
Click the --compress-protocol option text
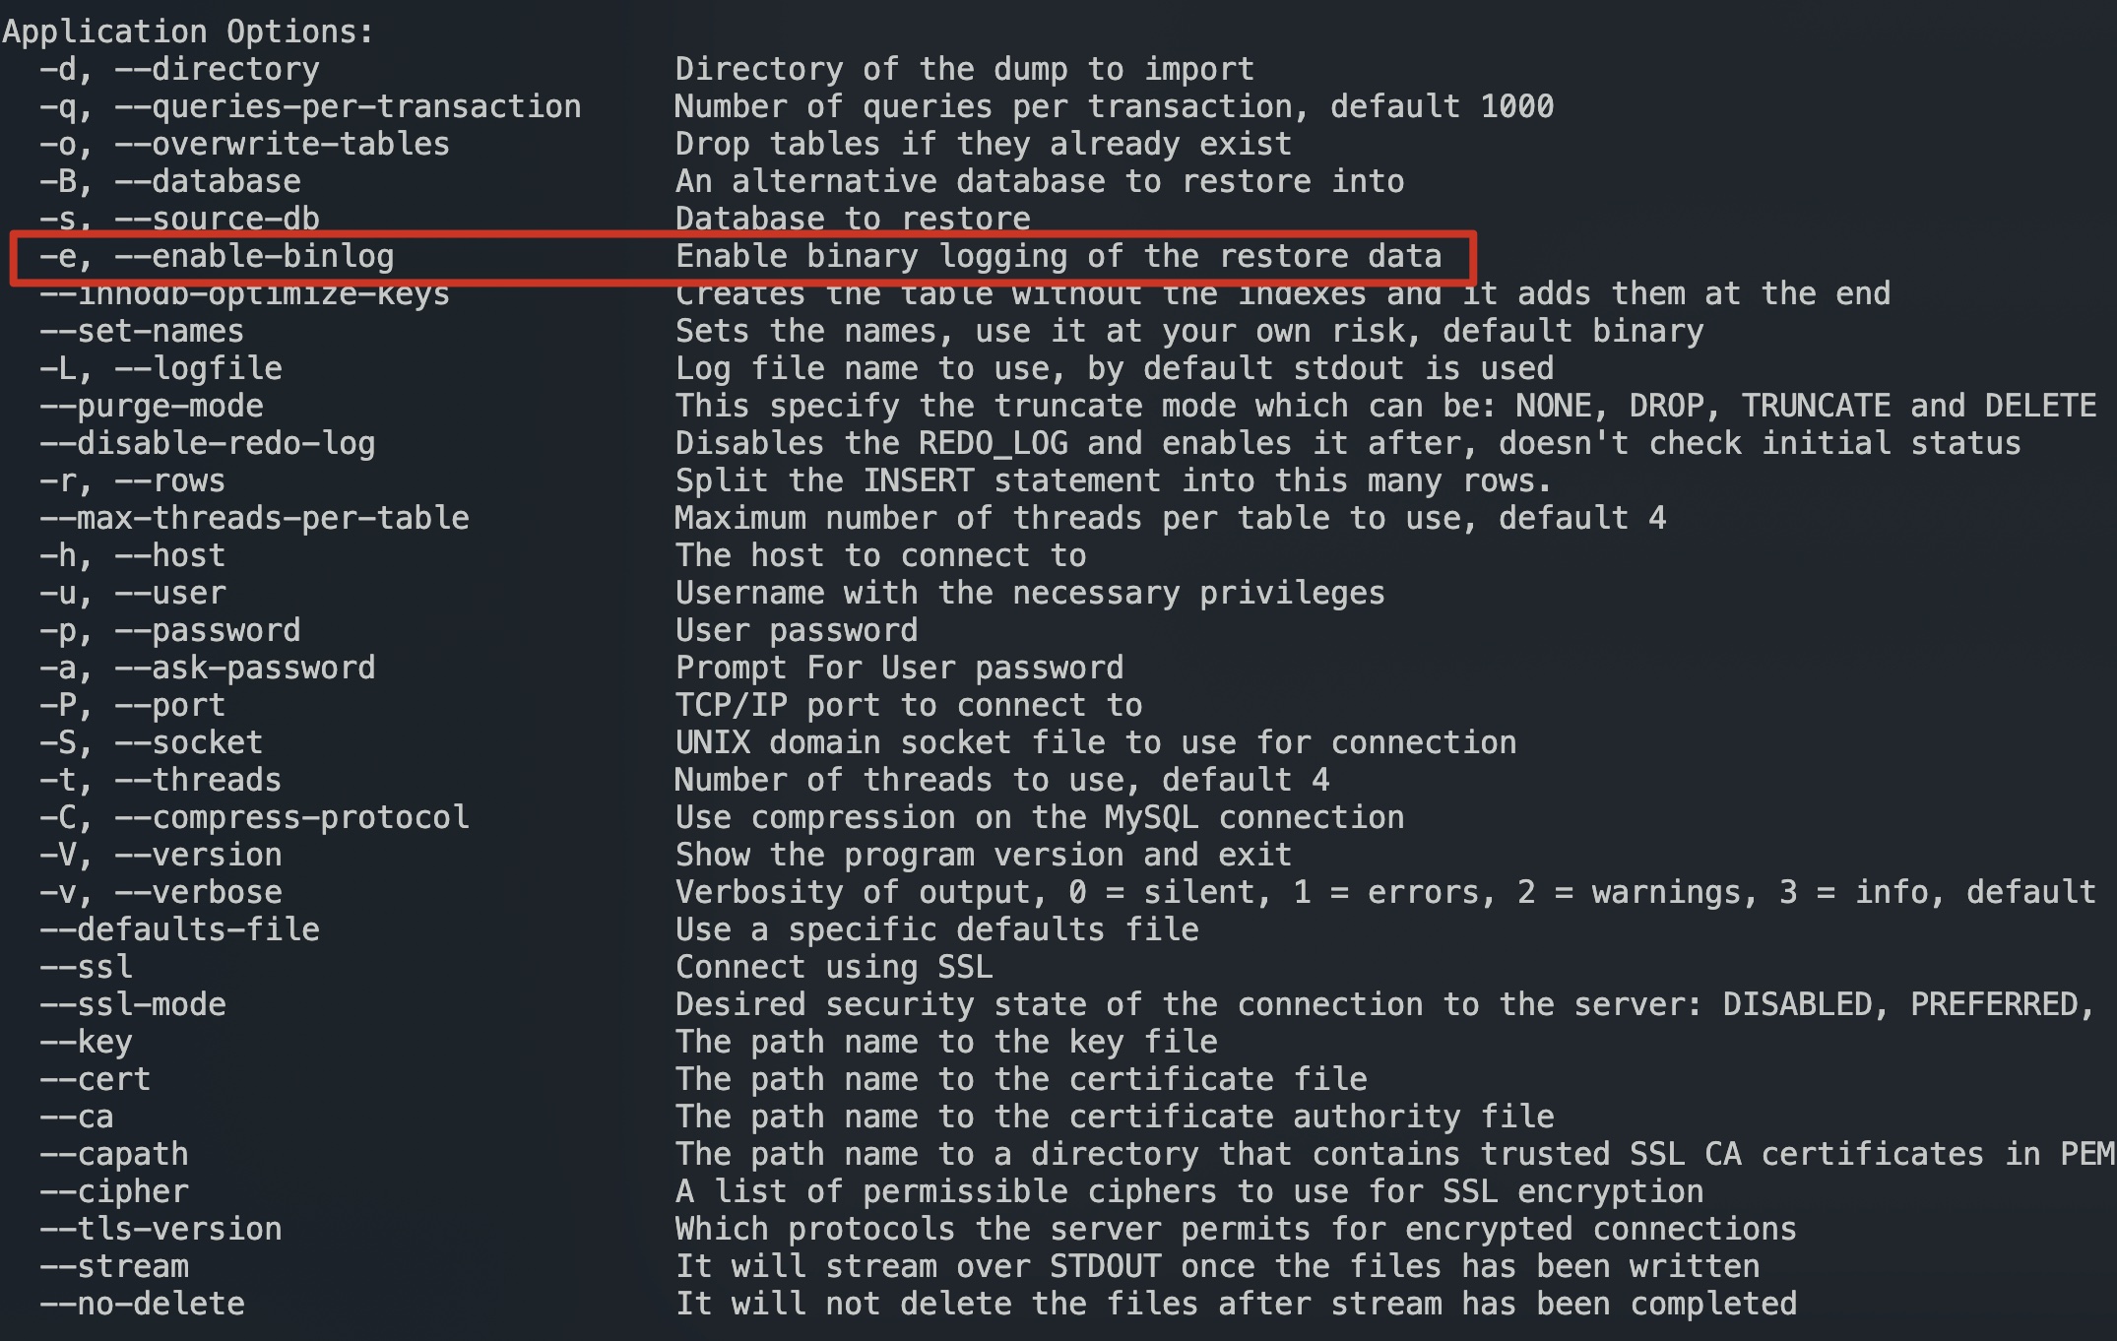pos(291,818)
